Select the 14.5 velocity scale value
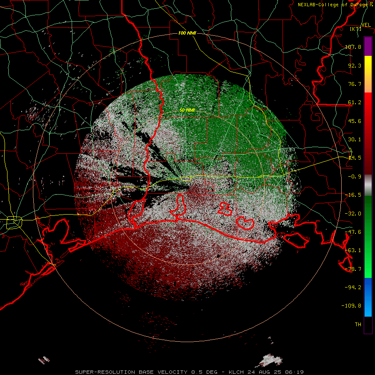 coord(355,158)
